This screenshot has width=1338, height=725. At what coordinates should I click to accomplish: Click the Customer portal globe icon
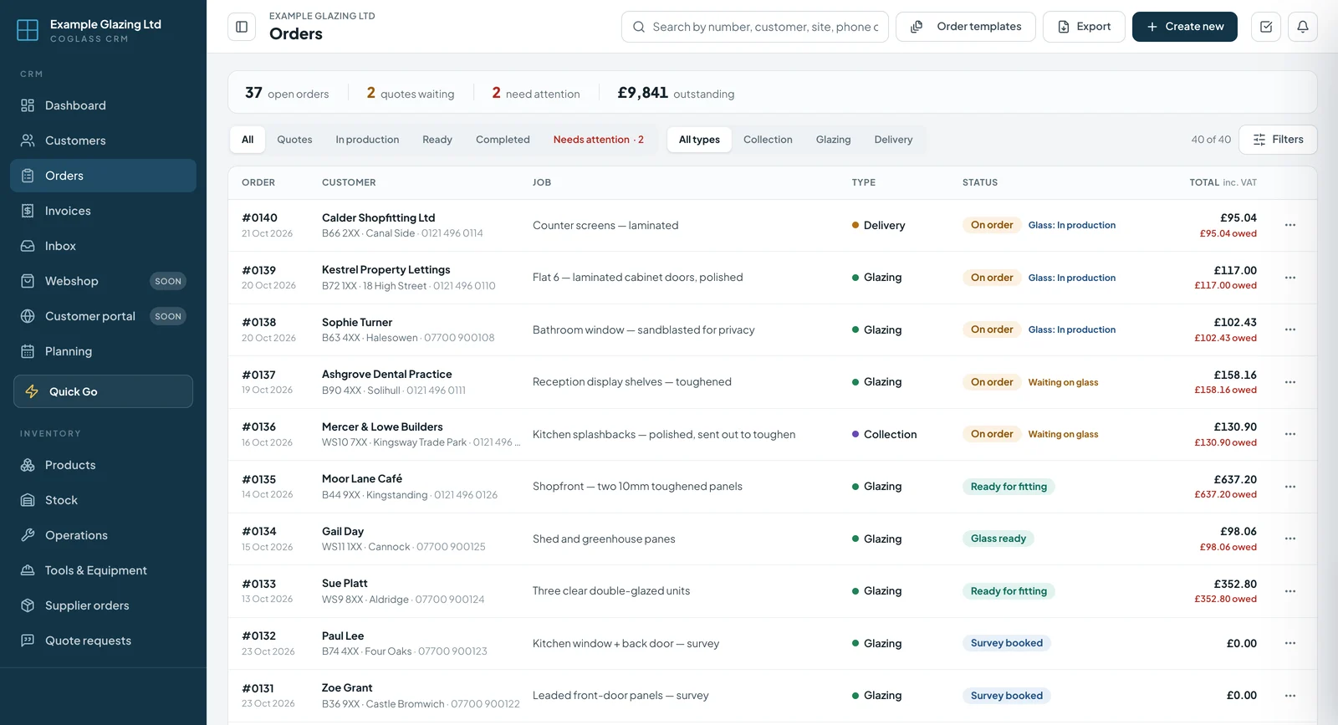click(x=28, y=316)
